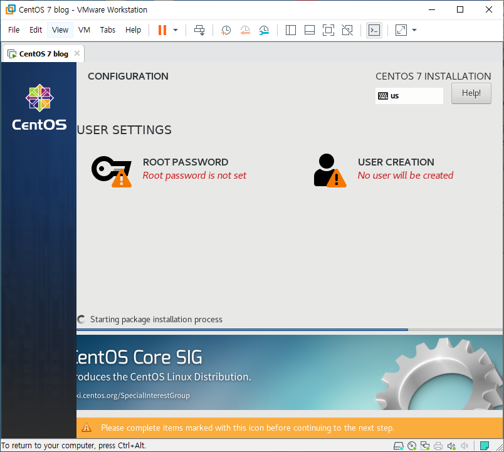Click the Help! button in installer
This screenshot has width=504, height=452.
(x=471, y=93)
